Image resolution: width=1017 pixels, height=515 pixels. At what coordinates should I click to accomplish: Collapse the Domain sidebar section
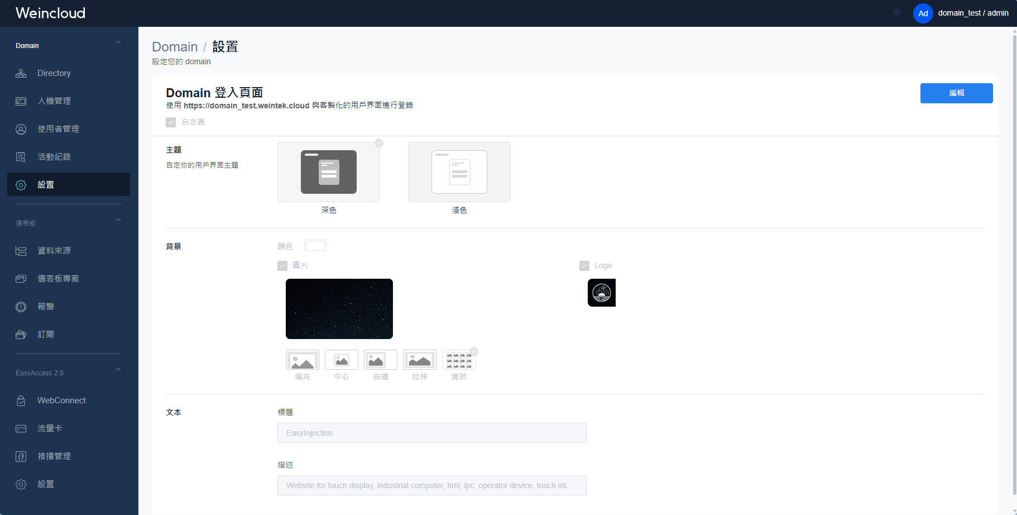[x=118, y=42]
